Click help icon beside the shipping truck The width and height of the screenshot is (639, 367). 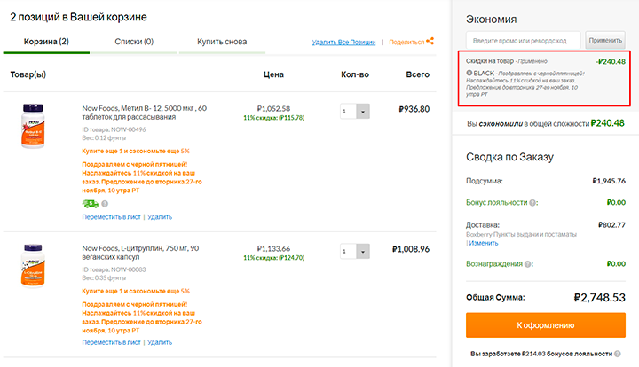point(105,203)
